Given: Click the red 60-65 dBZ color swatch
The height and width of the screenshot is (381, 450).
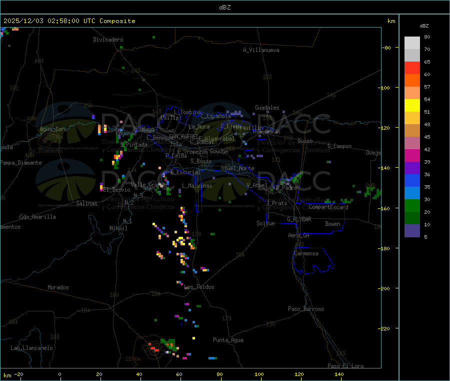Looking at the screenshot, I should point(412,68).
